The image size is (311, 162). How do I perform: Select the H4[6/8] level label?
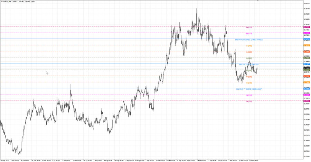(x=249, y=52)
